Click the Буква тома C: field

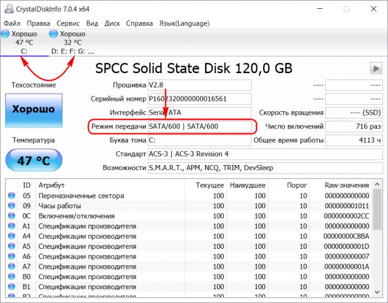pyautogui.click(x=200, y=140)
